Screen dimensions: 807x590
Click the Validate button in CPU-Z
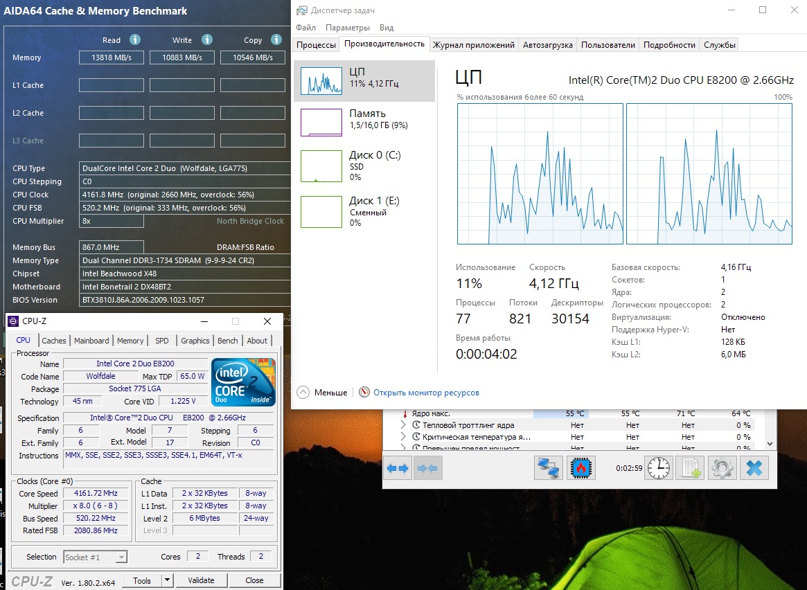coord(201,580)
